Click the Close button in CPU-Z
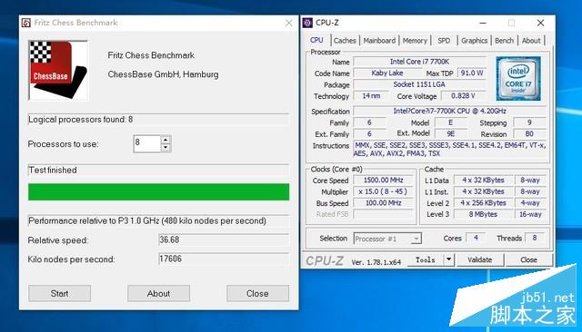This screenshot has height=332, width=582. tap(528, 259)
